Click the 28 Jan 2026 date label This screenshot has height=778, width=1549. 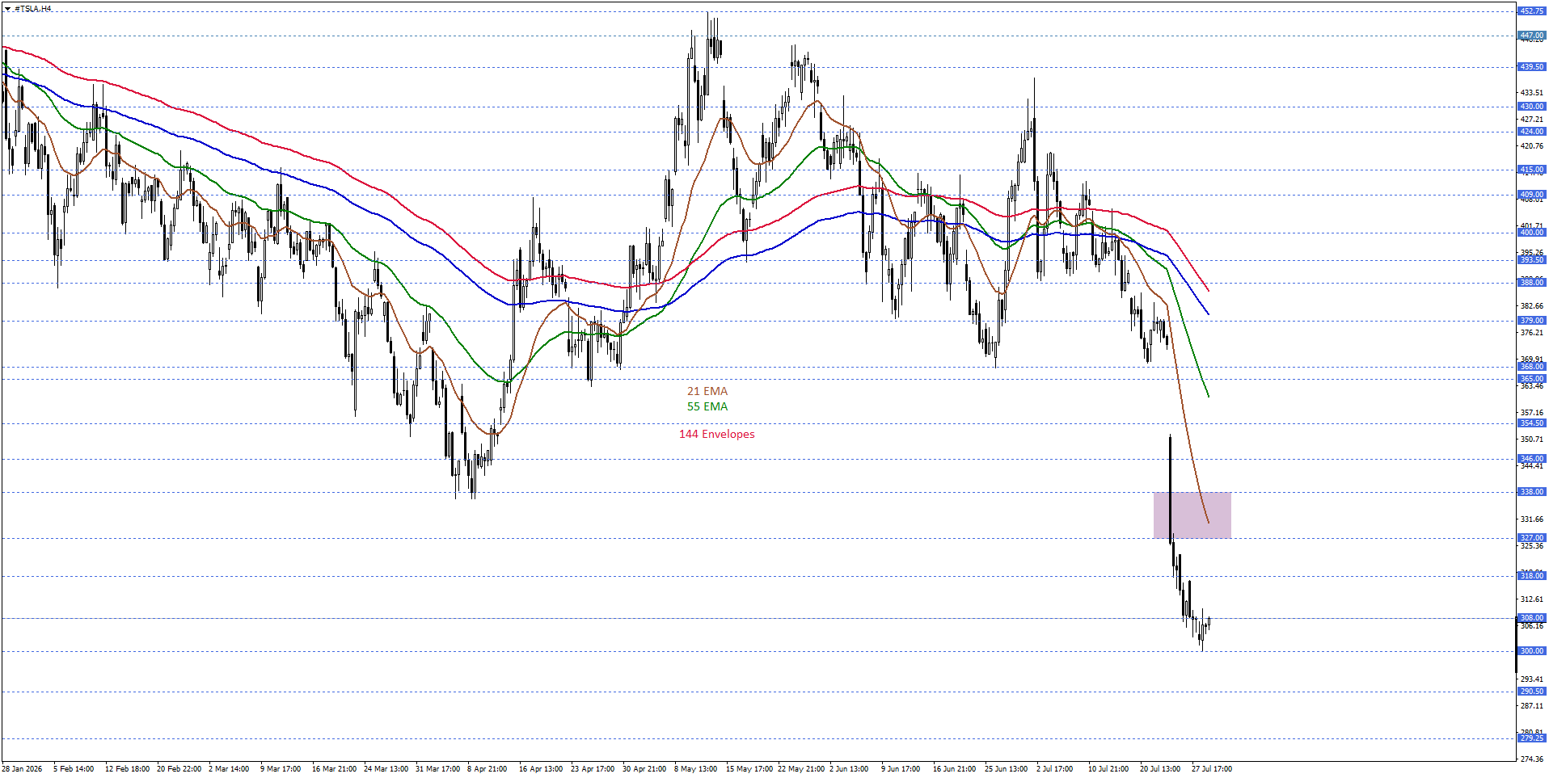pos(22,769)
